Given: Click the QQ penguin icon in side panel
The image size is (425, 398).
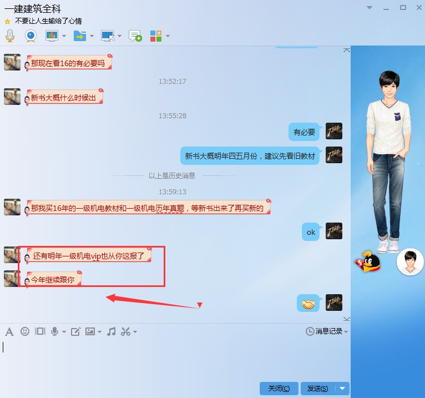Looking at the screenshot, I should pyautogui.click(x=367, y=261).
